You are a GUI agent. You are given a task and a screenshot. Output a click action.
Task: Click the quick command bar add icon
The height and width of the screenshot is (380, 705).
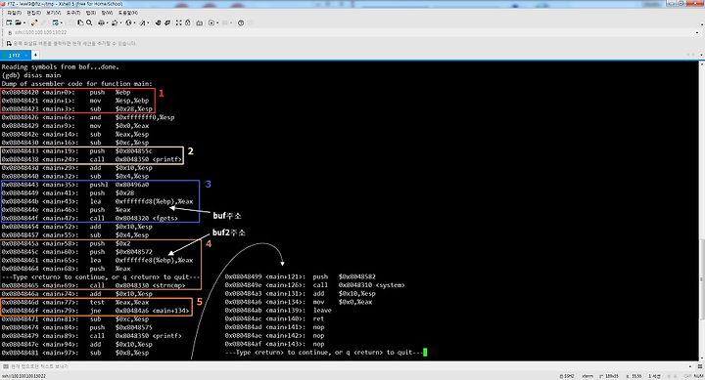(9, 44)
